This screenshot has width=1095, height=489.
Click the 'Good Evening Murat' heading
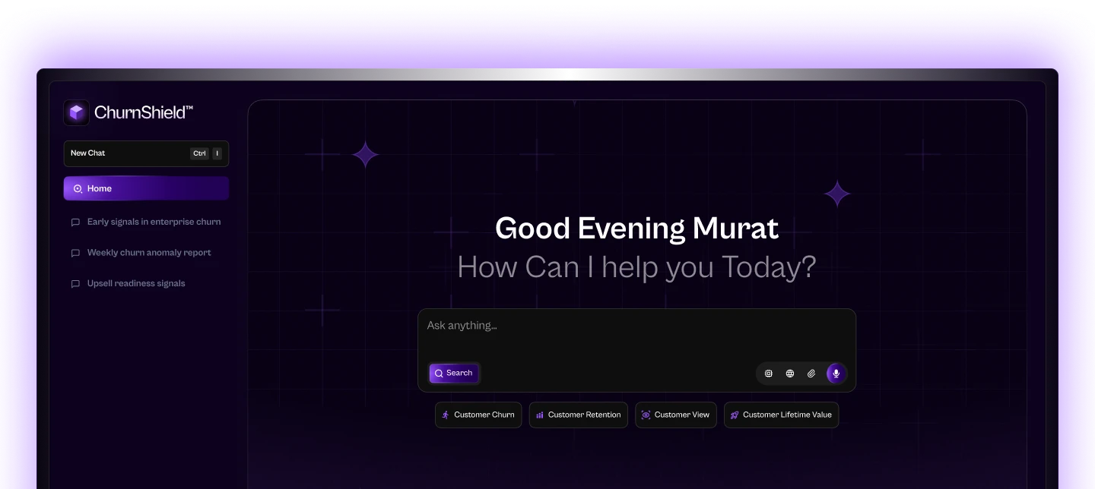[636, 229]
